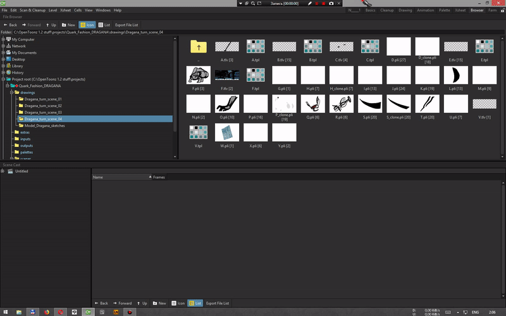Open the Scan & Cleanup menu

pos(33,10)
